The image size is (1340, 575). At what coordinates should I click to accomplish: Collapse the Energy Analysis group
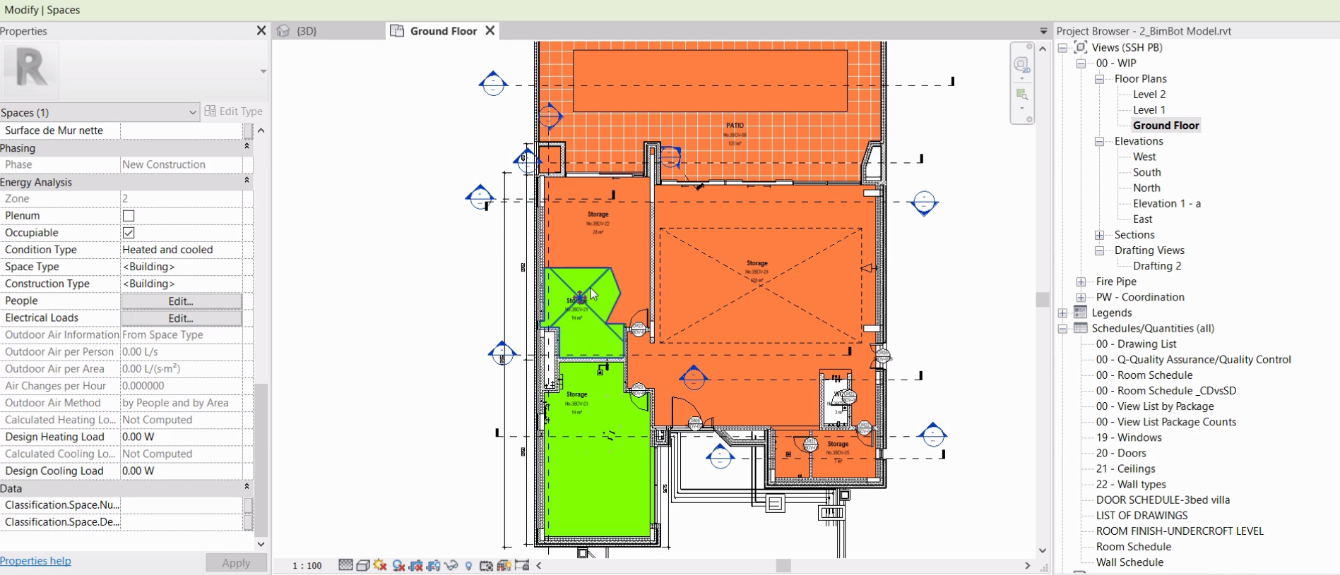pos(247,181)
